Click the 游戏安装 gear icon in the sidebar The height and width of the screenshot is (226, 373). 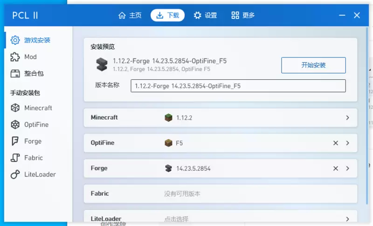(15, 40)
